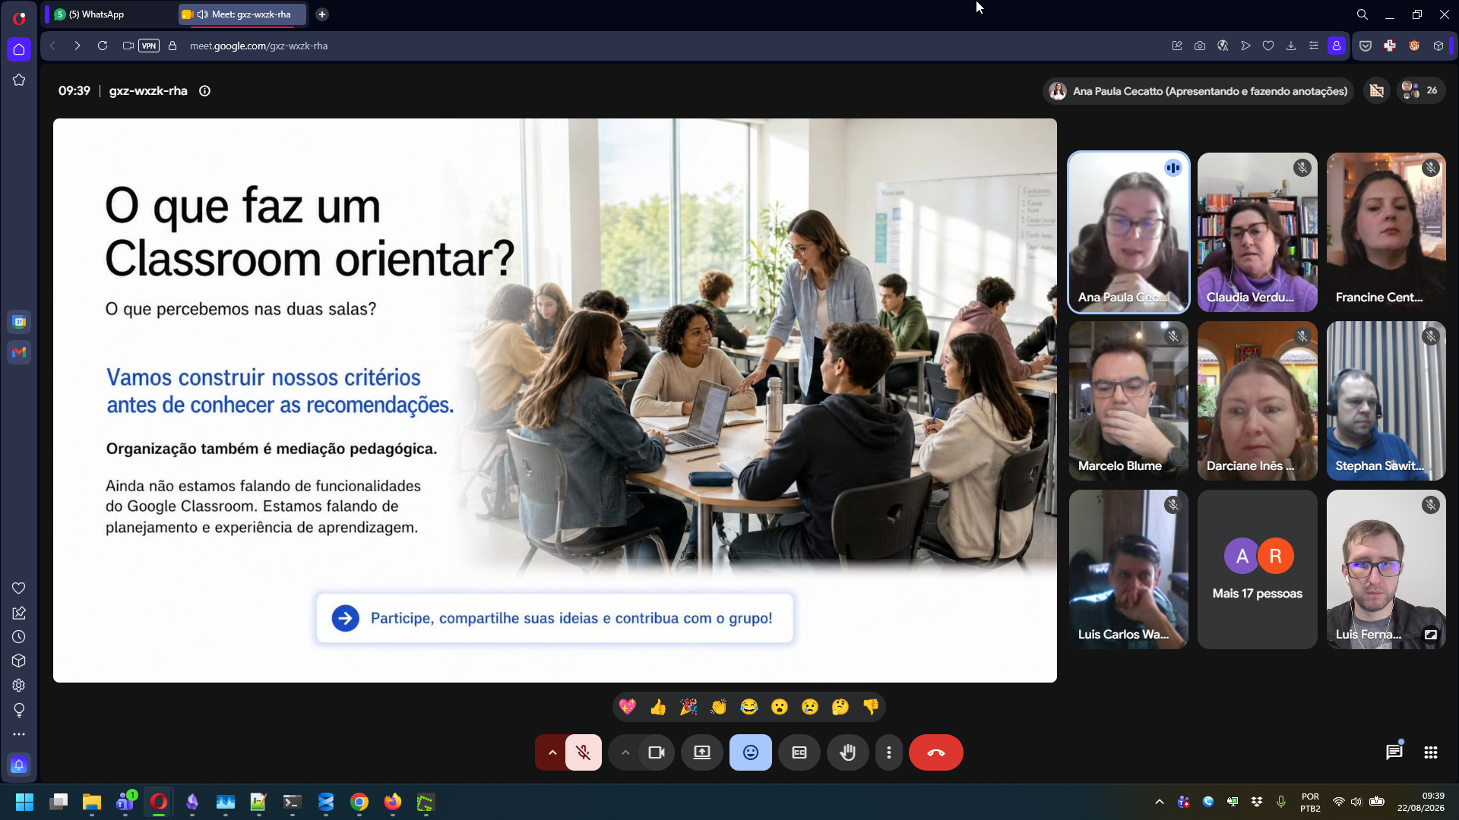Viewport: 1459px width, 820px height.
Task: Toggle the camera button
Action: coord(657,752)
